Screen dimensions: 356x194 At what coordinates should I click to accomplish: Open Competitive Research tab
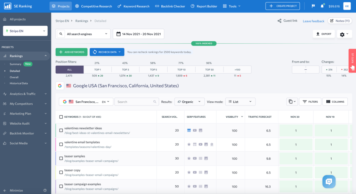(94, 6)
